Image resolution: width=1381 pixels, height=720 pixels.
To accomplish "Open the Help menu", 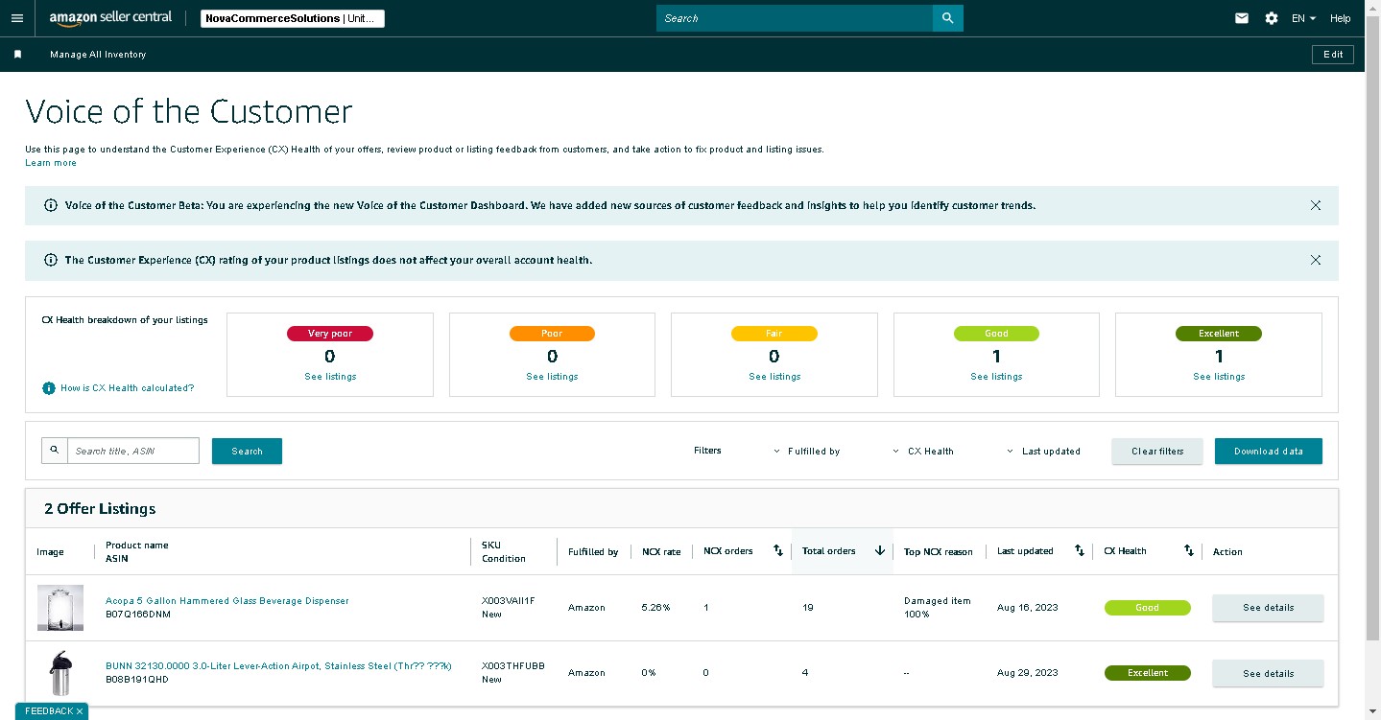I will click(x=1341, y=18).
